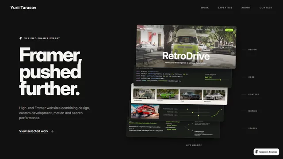Image resolution: width=283 pixels, height=159 pixels.
Task: Open the CONTACT navigation link
Action: point(266,8)
